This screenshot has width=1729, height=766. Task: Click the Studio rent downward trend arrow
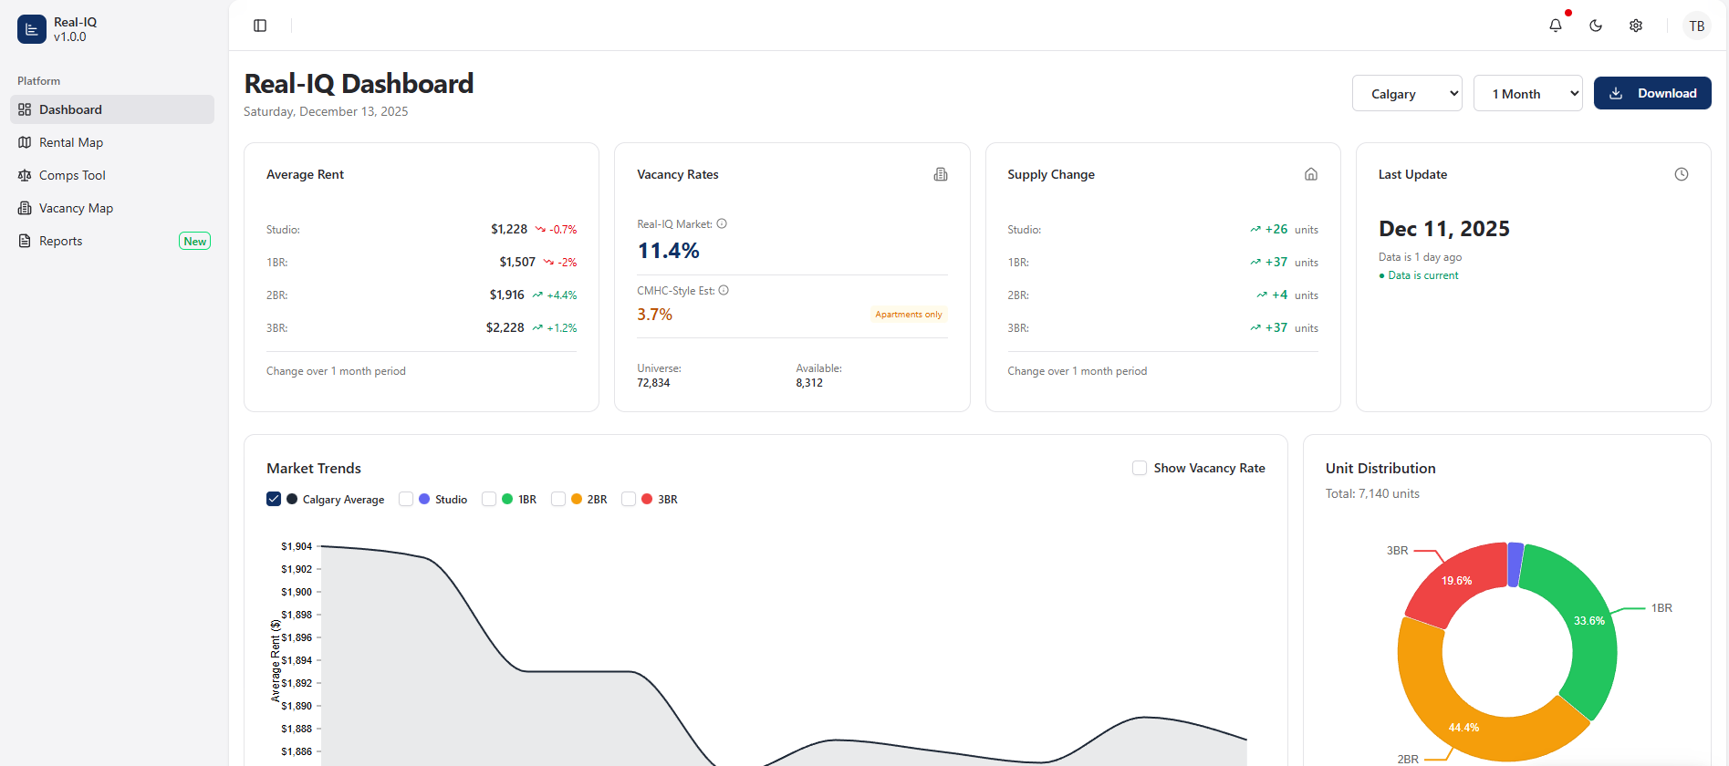coord(540,230)
